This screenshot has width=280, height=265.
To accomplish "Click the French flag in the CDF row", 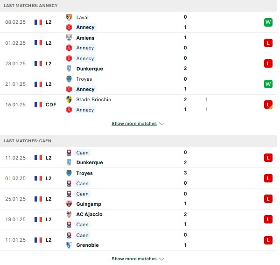I will 38,105.
